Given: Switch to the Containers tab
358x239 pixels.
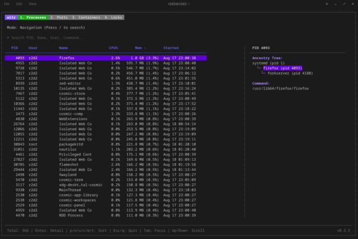Looking at the screenshot, I should pos(87,17).
